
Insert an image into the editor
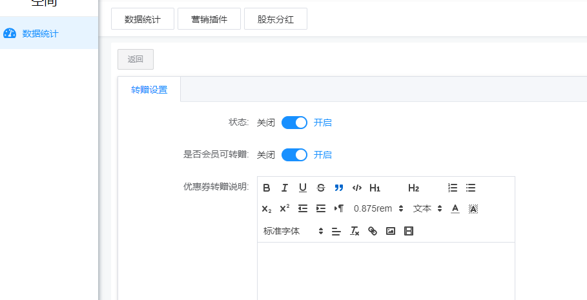click(x=391, y=231)
